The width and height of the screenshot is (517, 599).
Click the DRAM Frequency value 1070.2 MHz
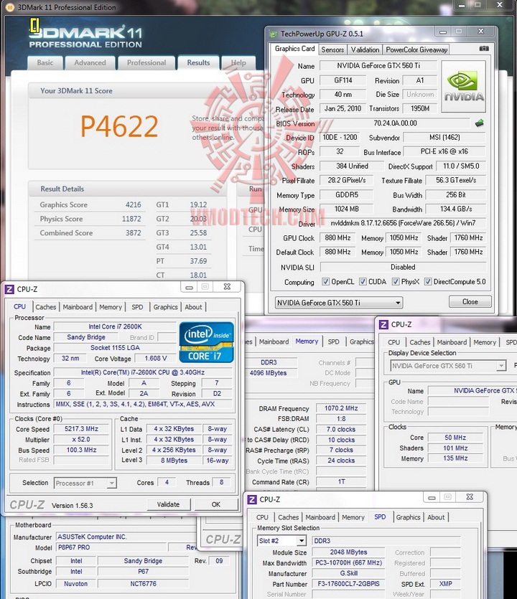(x=341, y=408)
